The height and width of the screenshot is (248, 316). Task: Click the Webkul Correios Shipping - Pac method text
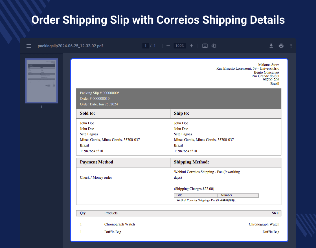(x=207, y=174)
